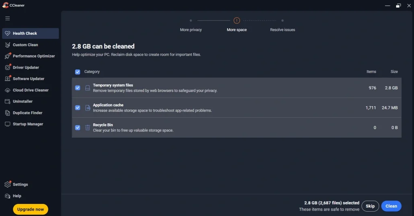This screenshot has height=216, width=414.
Task: Click the 2.8 GB (2,687 files) selected text
Action: pos(332,203)
